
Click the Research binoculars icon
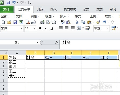coord(68,22)
